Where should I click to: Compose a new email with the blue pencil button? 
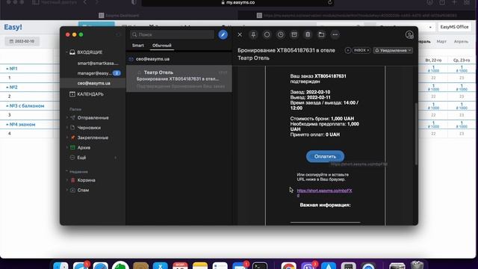(223, 34)
